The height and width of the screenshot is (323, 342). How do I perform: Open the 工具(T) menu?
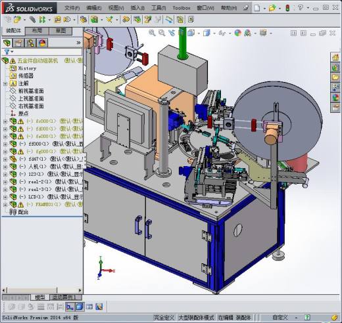(x=159, y=8)
